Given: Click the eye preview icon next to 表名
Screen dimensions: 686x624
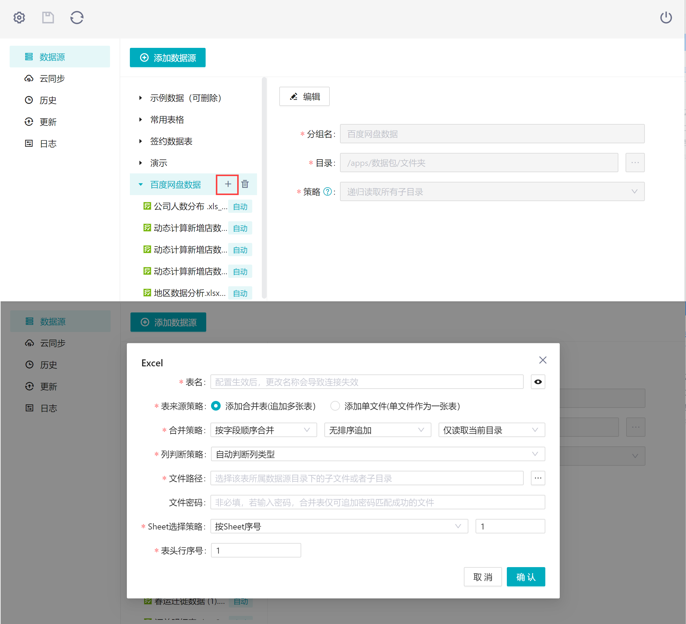Looking at the screenshot, I should tap(537, 382).
